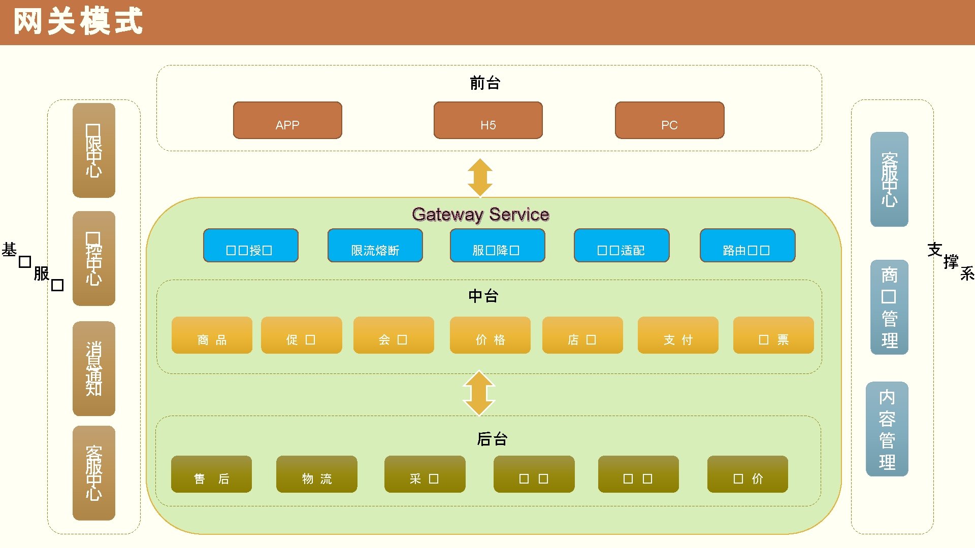This screenshot has width=975, height=548.
Task: Click the 后台 section heading
Action: click(x=492, y=439)
